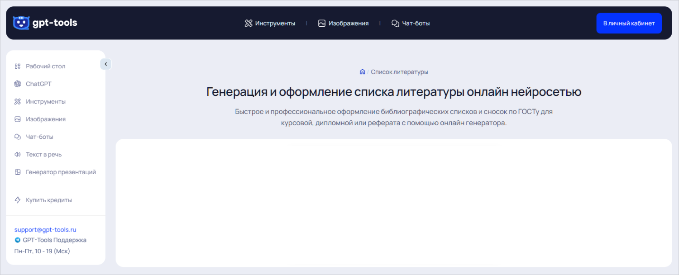Viewport: 679px width, 275px height.
Task: Select the Чат-боты chat icon in the sidebar
Action: (x=17, y=137)
